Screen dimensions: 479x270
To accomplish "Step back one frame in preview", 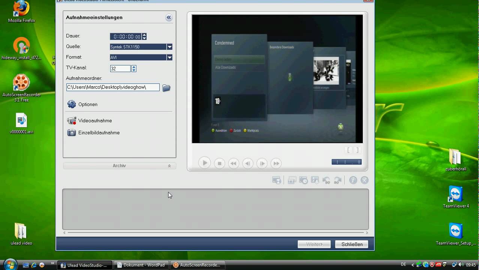I will (248, 163).
